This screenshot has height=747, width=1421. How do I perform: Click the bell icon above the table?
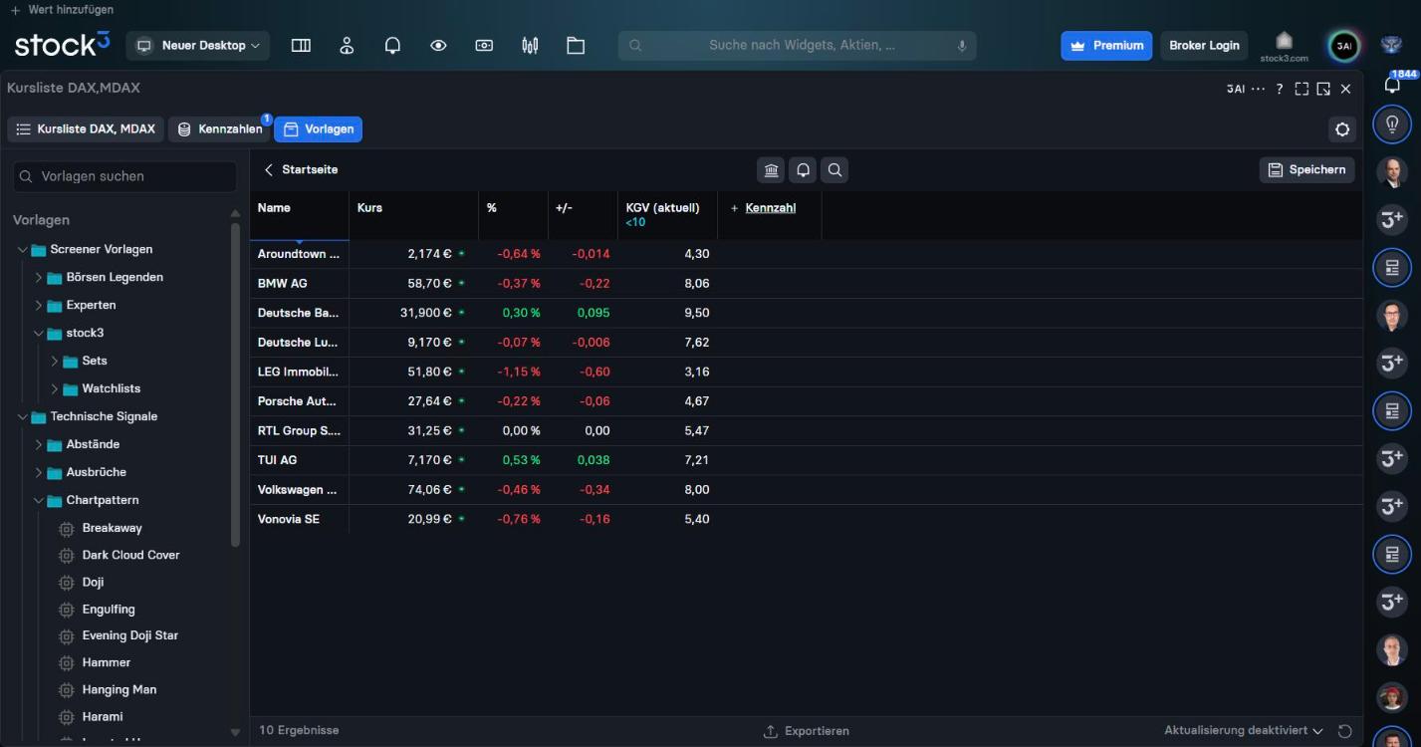click(804, 170)
